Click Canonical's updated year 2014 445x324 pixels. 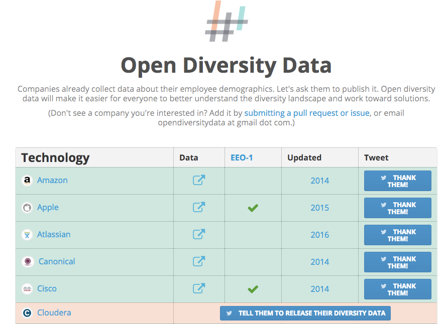(320, 262)
